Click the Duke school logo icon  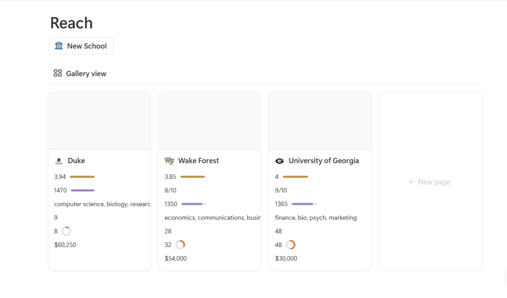[59, 161]
